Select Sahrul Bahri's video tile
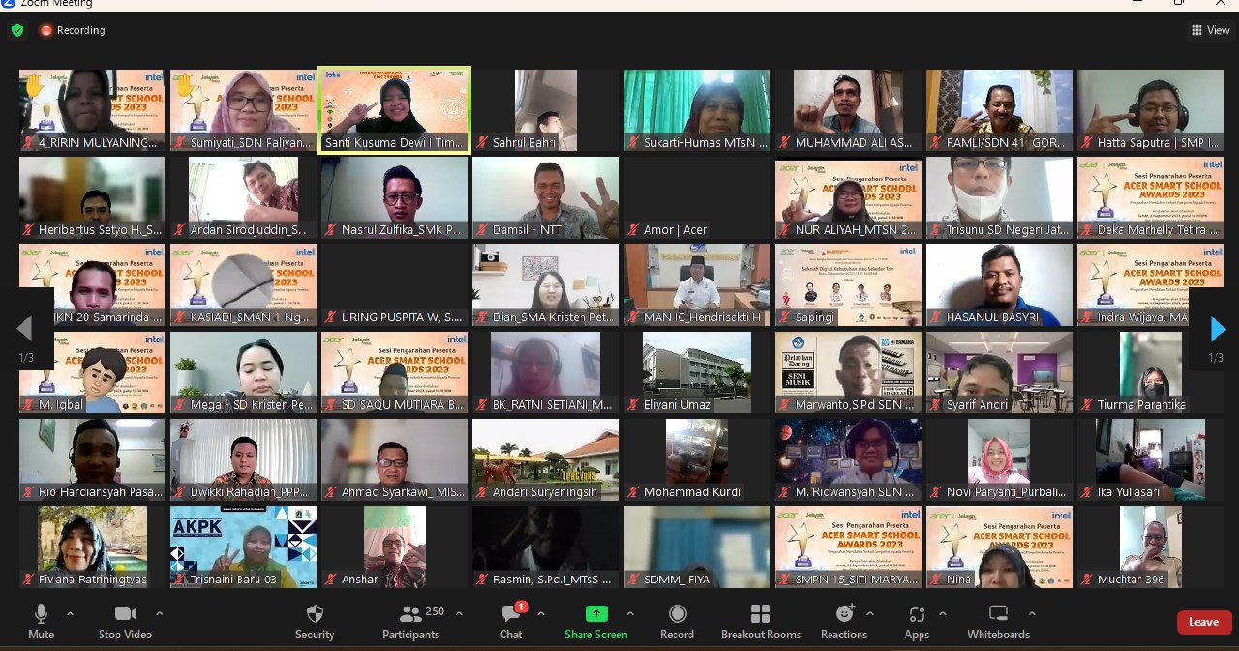The height and width of the screenshot is (651, 1239). (x=545, y=110)
